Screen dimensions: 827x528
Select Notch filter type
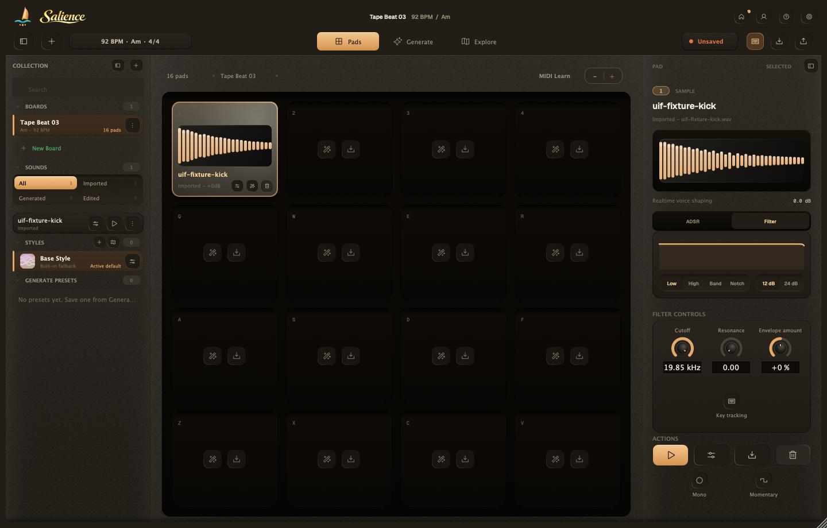click(737, 284)
